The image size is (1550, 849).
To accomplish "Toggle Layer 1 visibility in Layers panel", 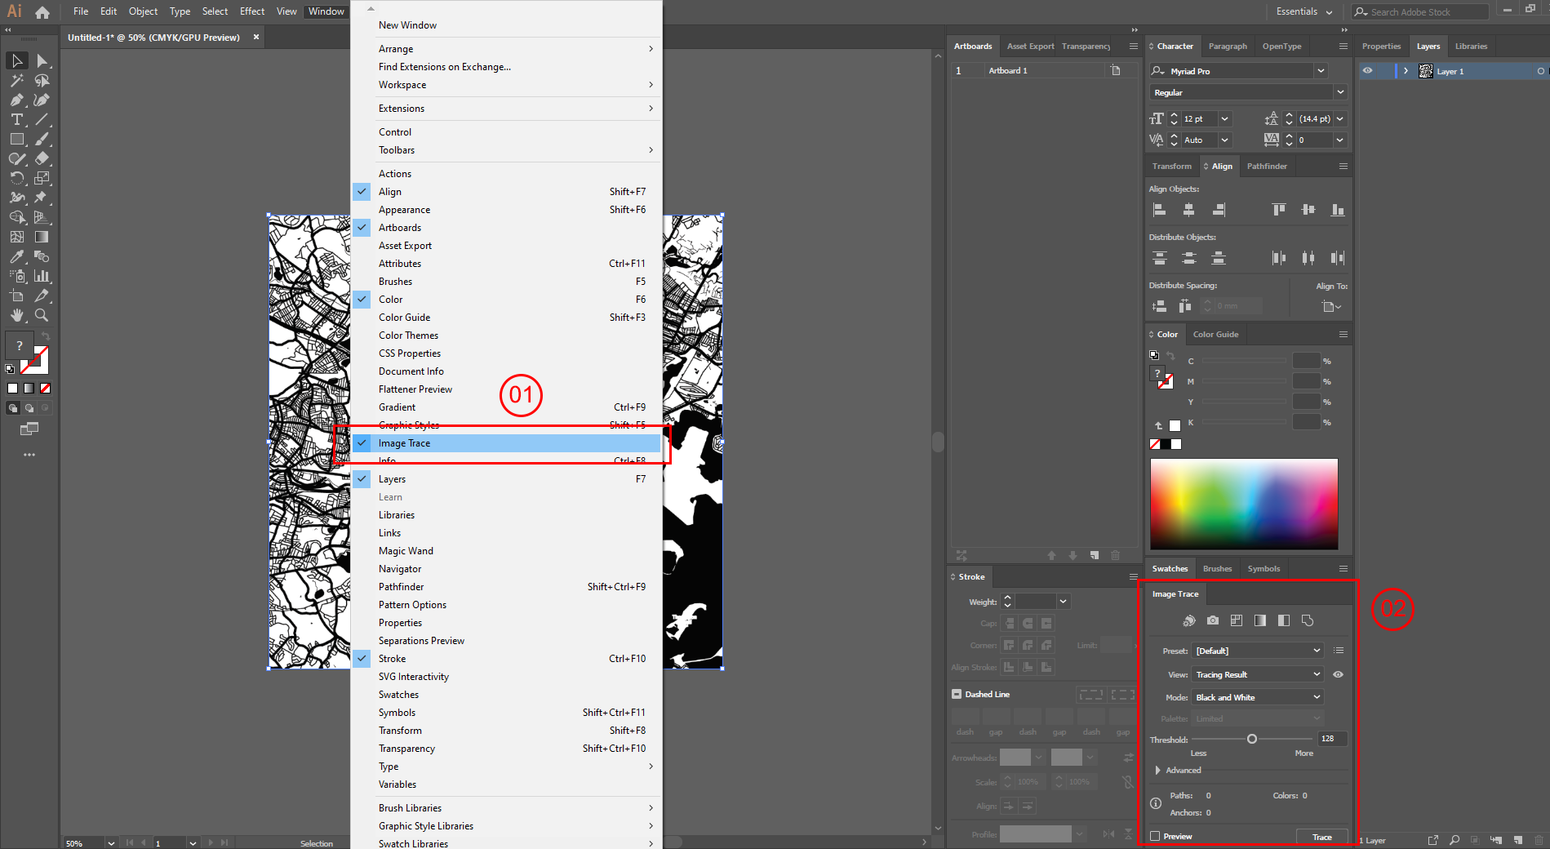I will coord(1369,71).
